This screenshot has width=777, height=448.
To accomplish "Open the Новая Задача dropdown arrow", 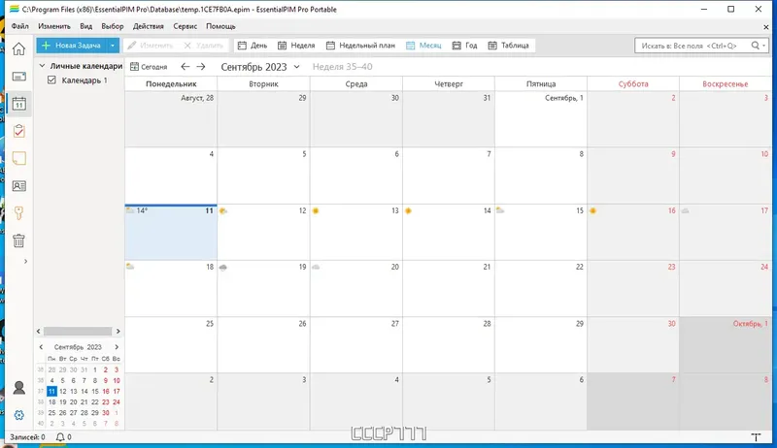I will (x=113, y=46).
